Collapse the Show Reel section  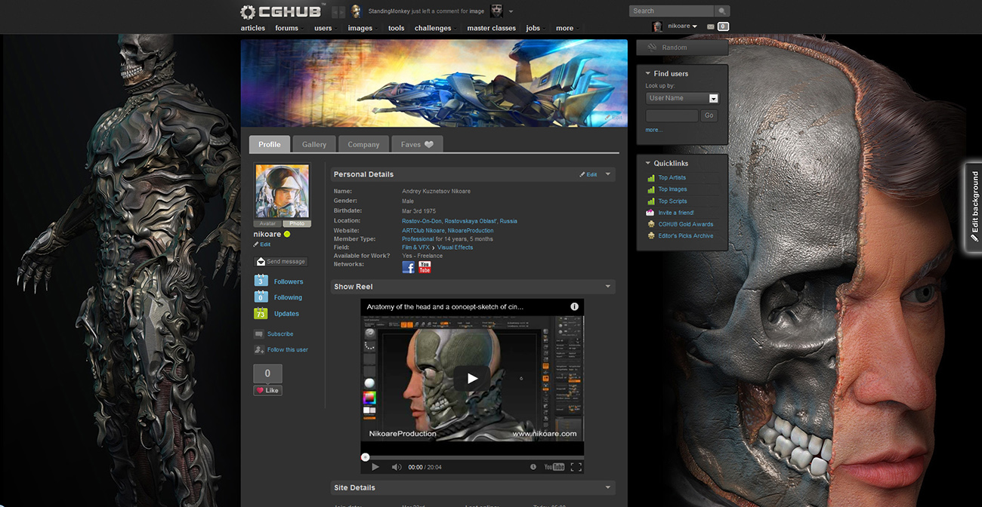click(608, 287)
